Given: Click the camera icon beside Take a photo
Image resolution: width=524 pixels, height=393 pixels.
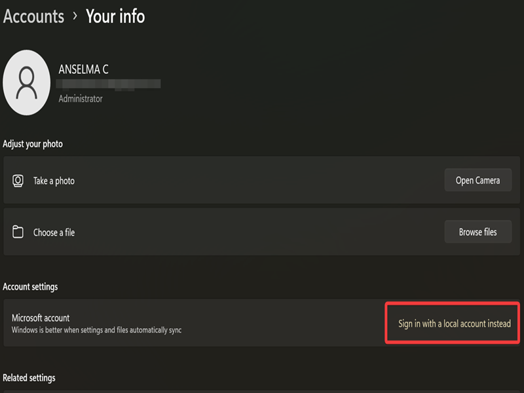Looking at the screenshot, I should [x=18, y=181].
